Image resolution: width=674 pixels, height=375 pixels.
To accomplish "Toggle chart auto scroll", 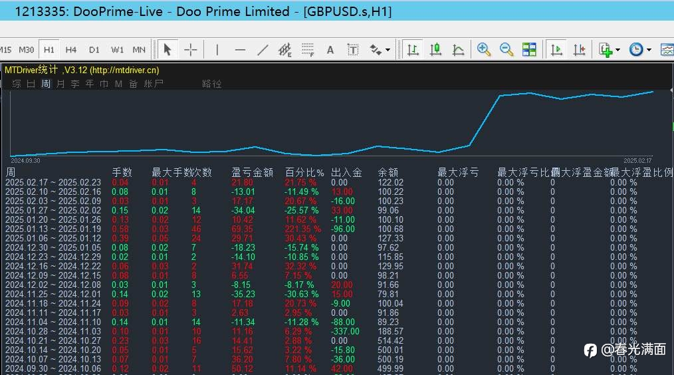I will click(x=556, y=50).
